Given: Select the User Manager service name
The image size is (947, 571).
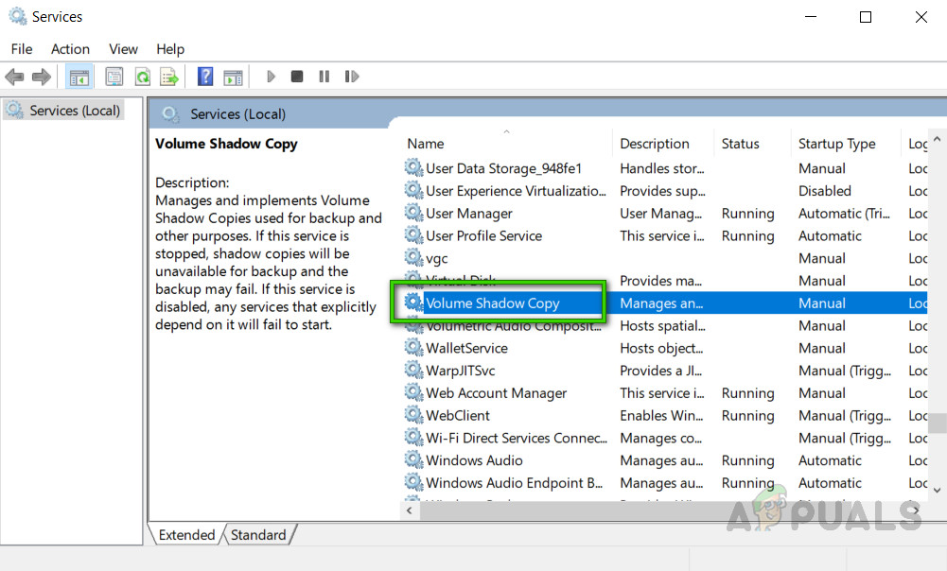Looking at the screenshot, I should [x=468, y=213].
